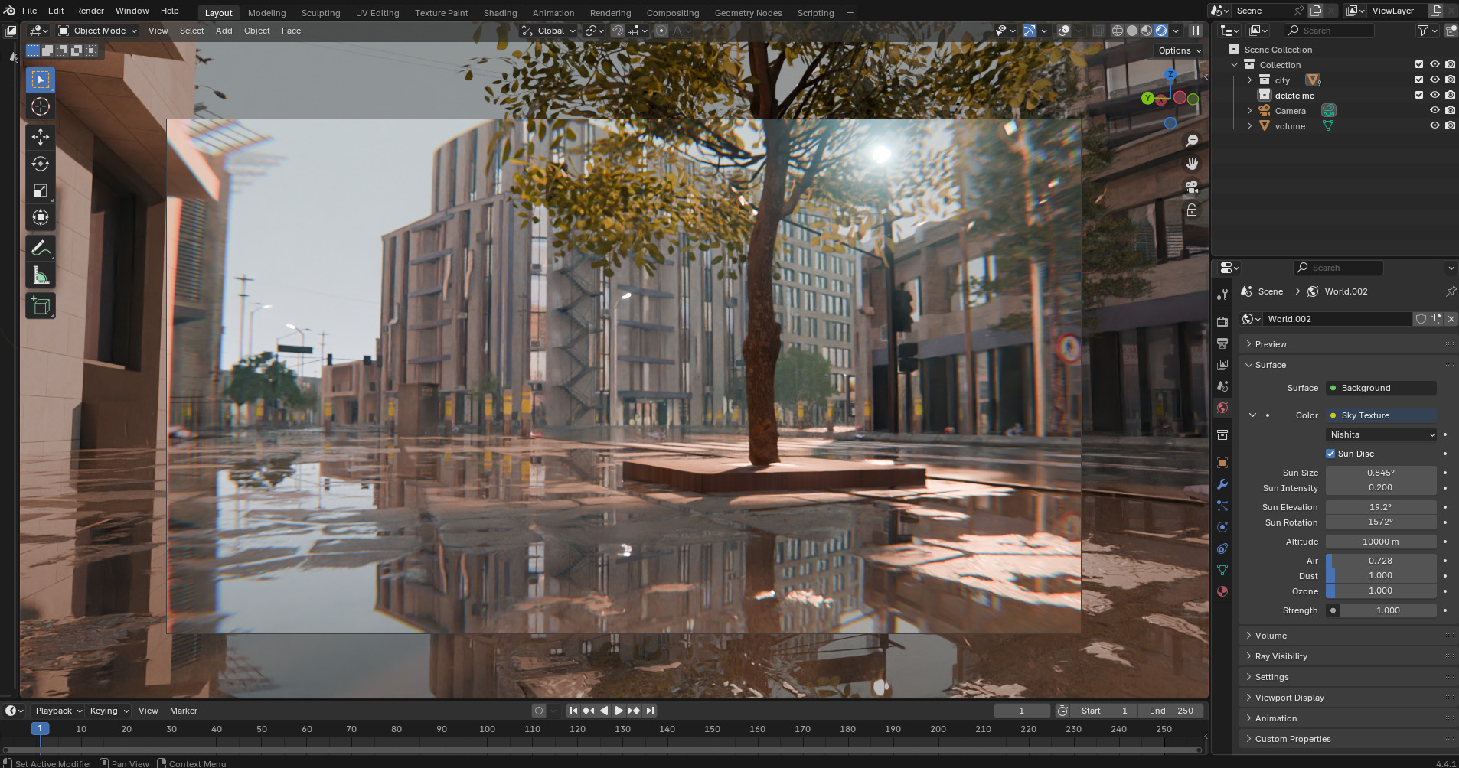
Task: Open the Scene properties tab
Action: (x=1222, y=386)
